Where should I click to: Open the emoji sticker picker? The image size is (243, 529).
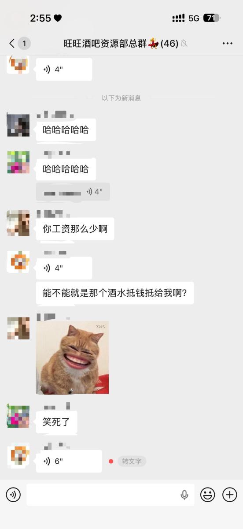point(207,495)
